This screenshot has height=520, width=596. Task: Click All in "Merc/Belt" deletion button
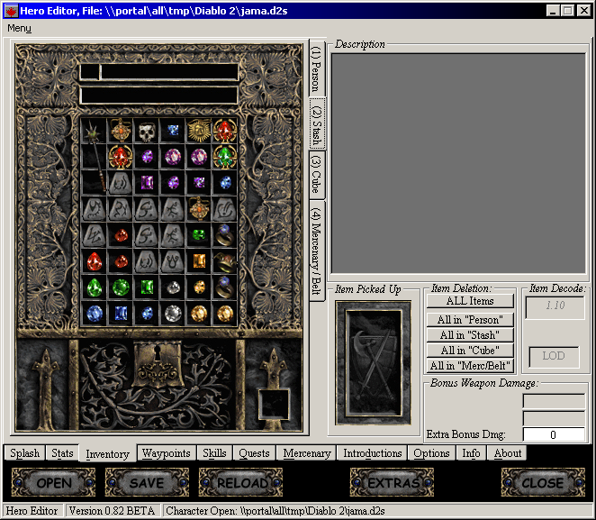click(x=470, y=366)
